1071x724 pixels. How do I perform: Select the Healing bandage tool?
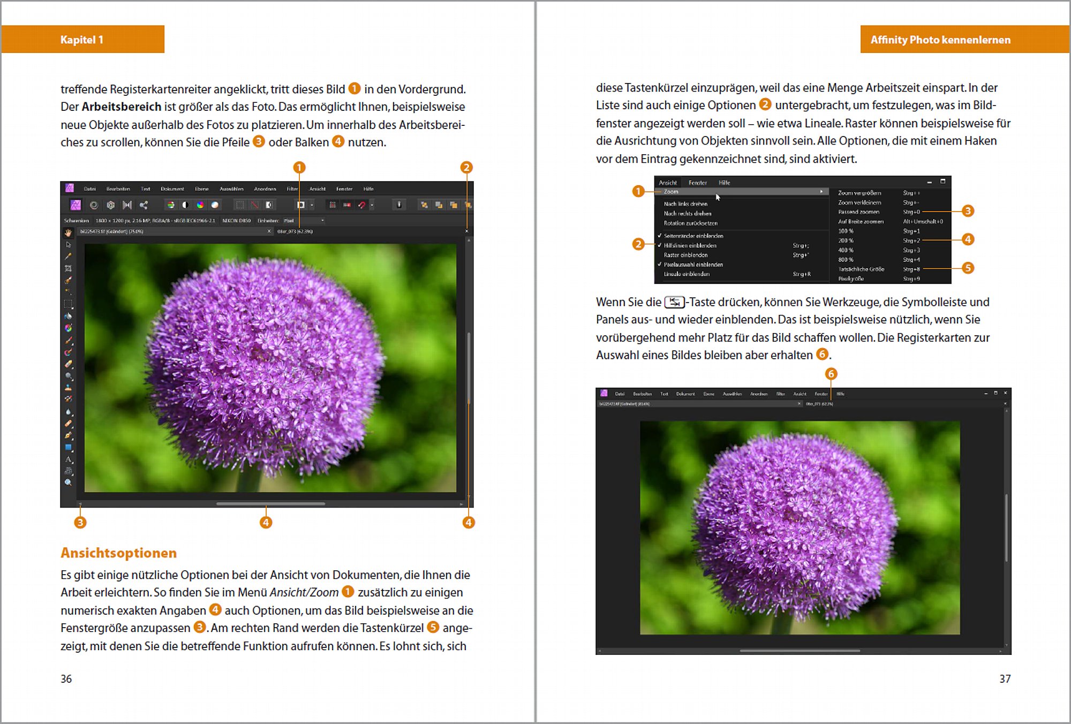69,423
